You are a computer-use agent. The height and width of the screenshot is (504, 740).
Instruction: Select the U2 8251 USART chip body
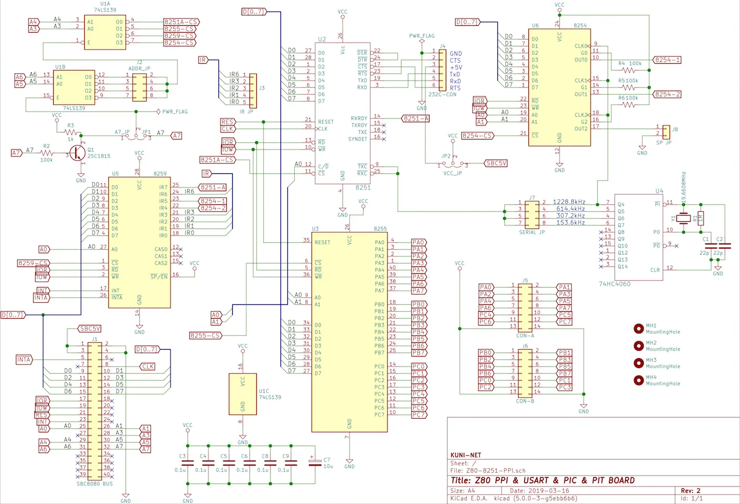point(343,113)
